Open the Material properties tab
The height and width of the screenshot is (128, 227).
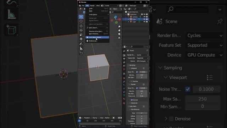pyautogui.click(x=124, y=99)
